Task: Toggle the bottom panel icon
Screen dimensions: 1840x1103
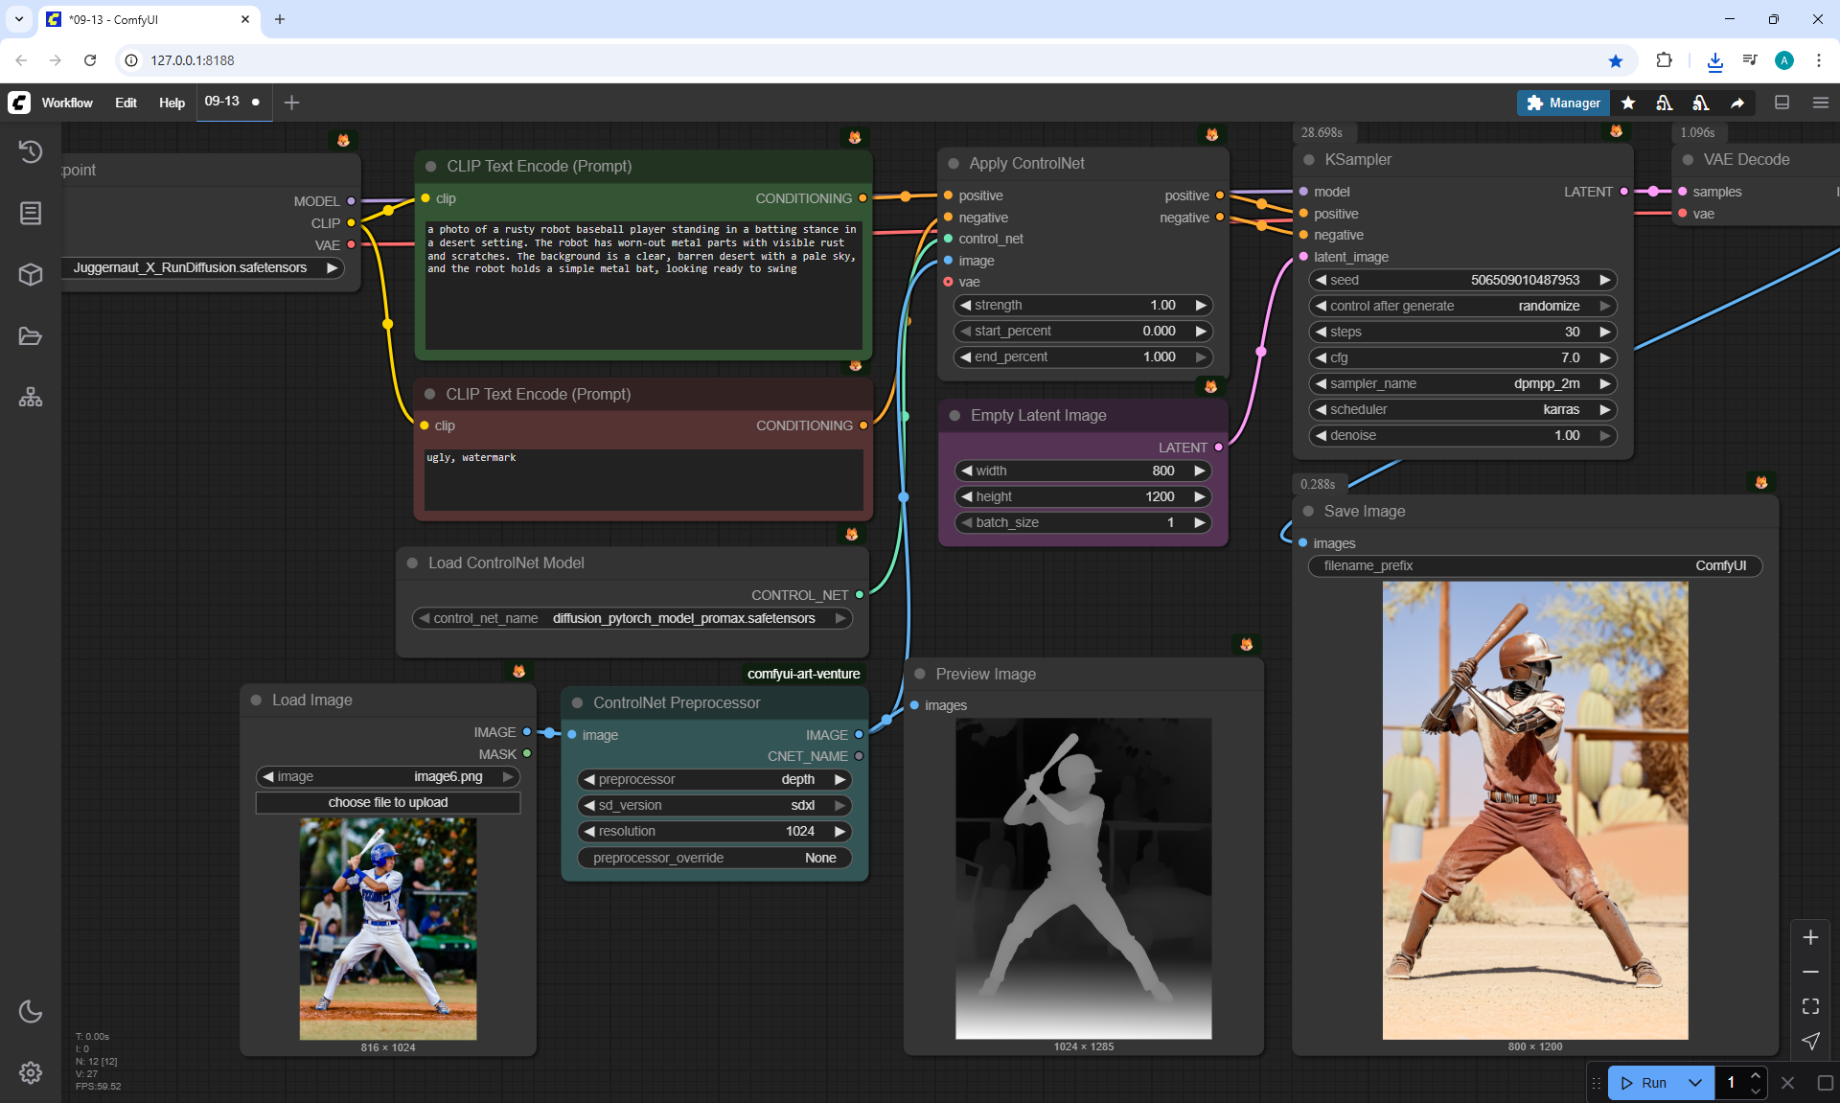Action: (1782, 103)
